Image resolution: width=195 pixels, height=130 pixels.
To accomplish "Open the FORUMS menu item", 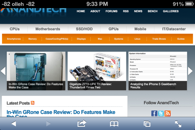I will [111, 11].
